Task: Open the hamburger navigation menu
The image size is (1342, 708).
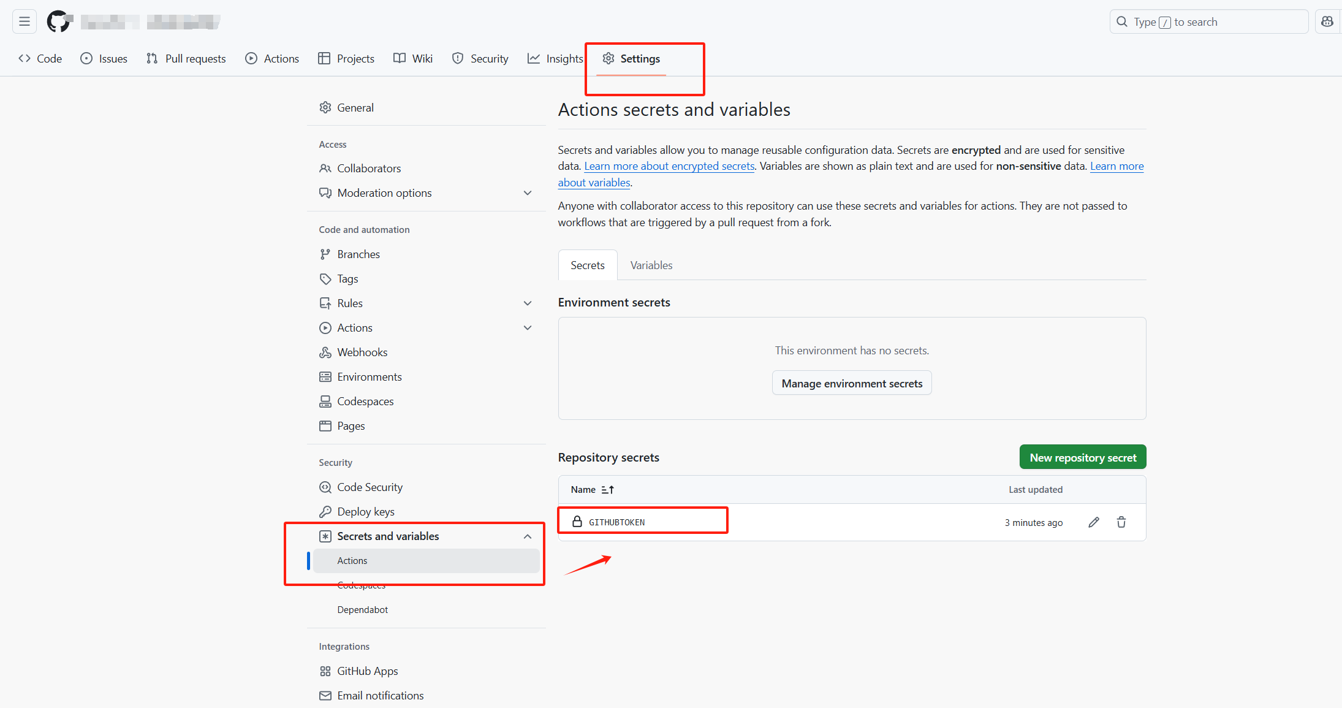Action: click(x=25, y=21)
